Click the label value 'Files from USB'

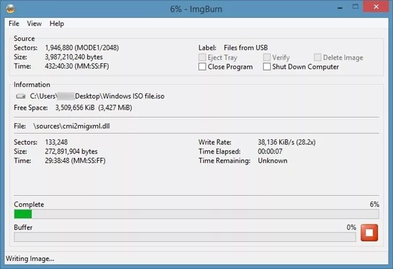[246, 48]
